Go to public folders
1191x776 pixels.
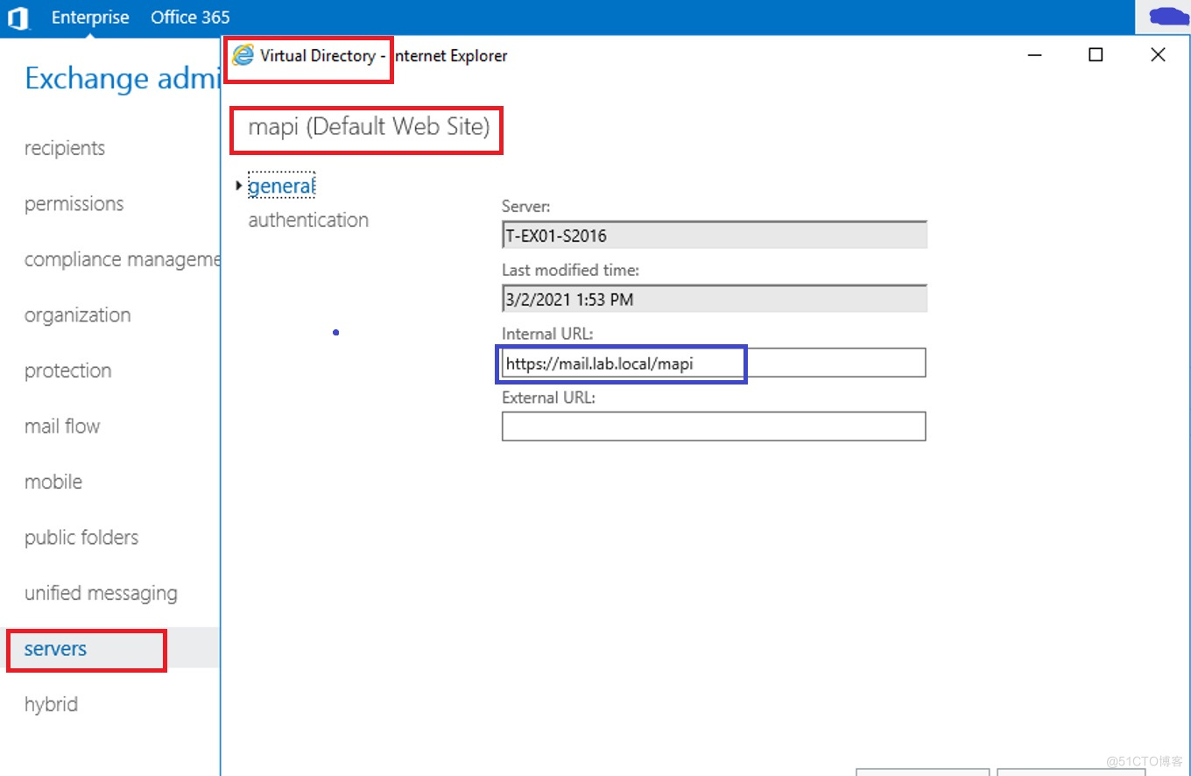[x=81, y=538]
